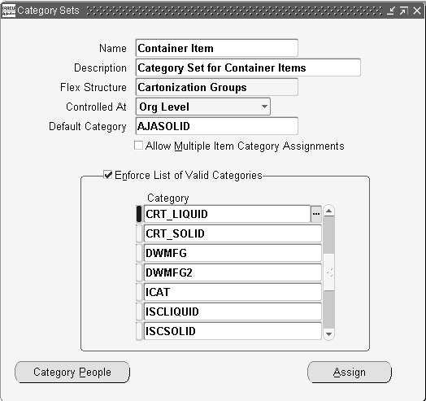Screen dimensions: 426x401
Task: Click the Description input field
Action: click(248, 68)
